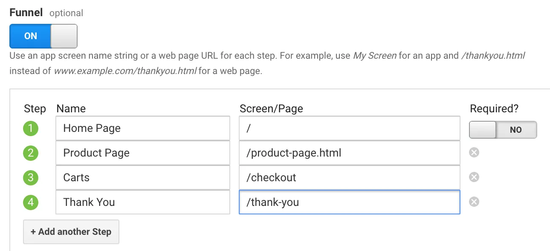Click the /checkout URL field

pos(350,177)
